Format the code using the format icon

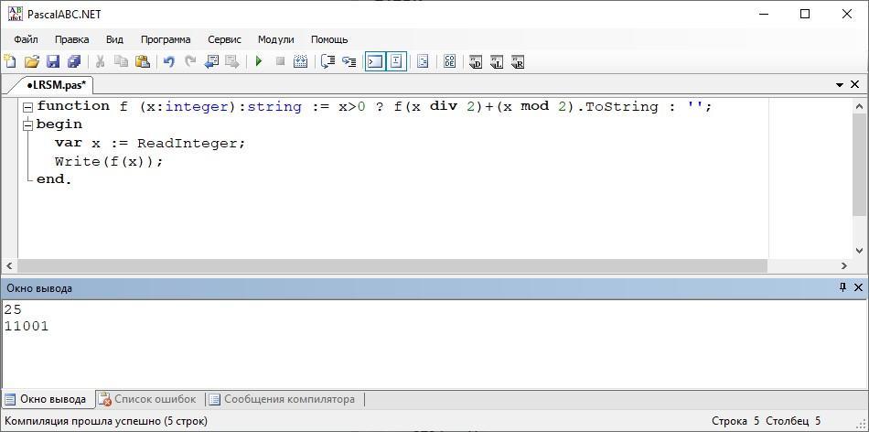423,61
